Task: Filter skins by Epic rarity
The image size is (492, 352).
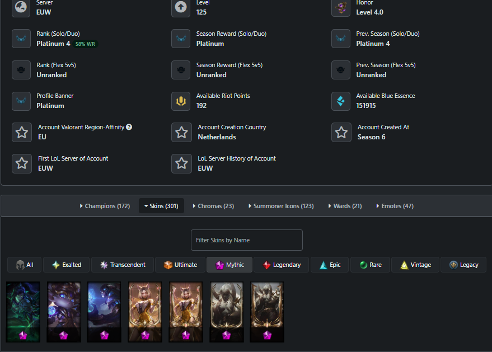Action: (330, 265)
